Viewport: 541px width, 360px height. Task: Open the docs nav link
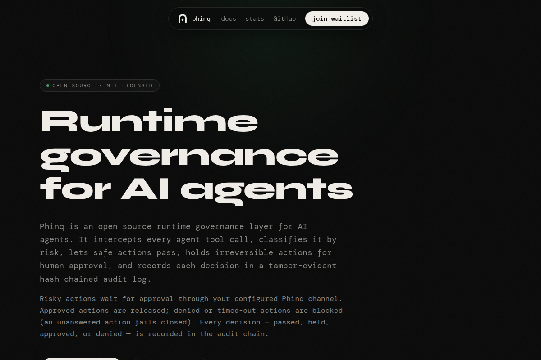pos(229,19)
